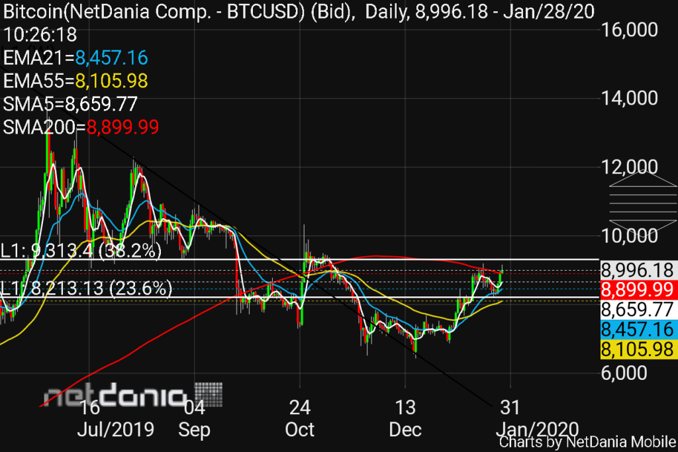Click the 6,000 price axis label
Screen dimensions: 678x452
624,373
